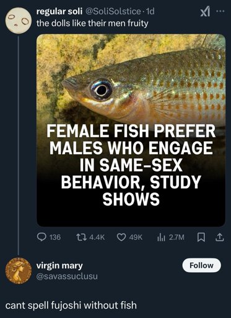The width and height of the screenshot is (231, 318).
Task: Open virgin mary's coin profile picture
Action: point(19,271)
